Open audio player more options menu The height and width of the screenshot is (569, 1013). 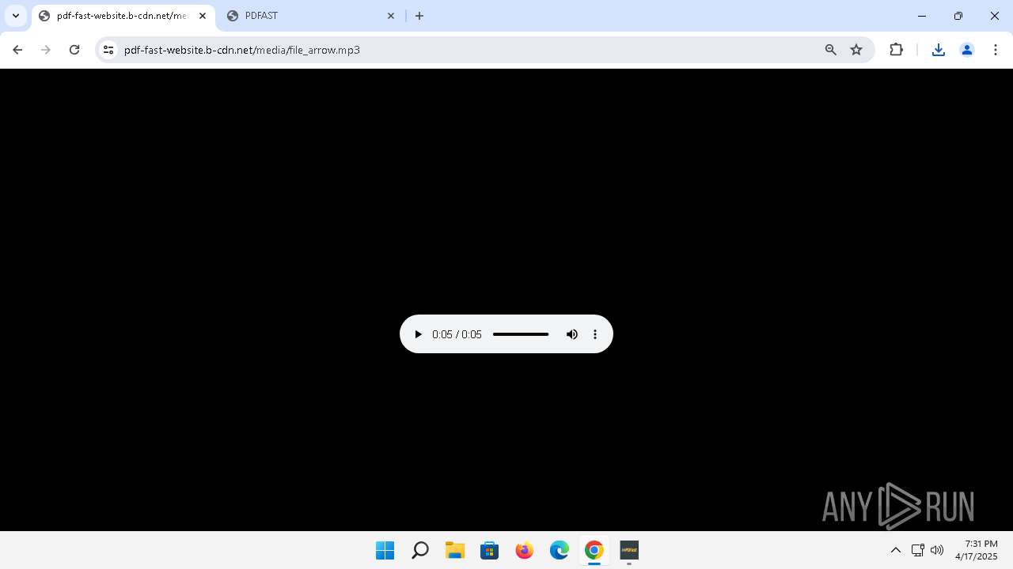coord(595,334)
